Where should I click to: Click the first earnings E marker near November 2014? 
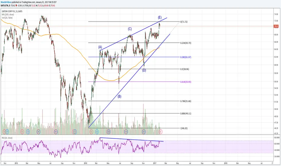pos(4,132)
